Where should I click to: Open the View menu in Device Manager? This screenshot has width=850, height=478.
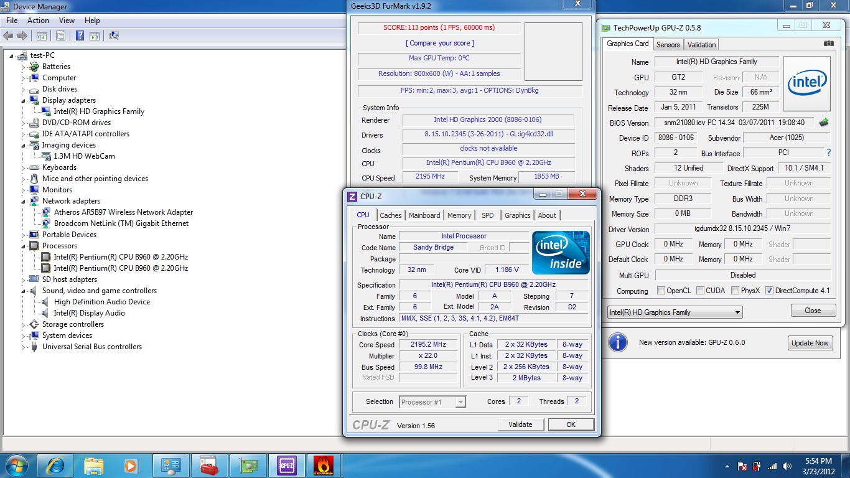[x=67, y=21]
